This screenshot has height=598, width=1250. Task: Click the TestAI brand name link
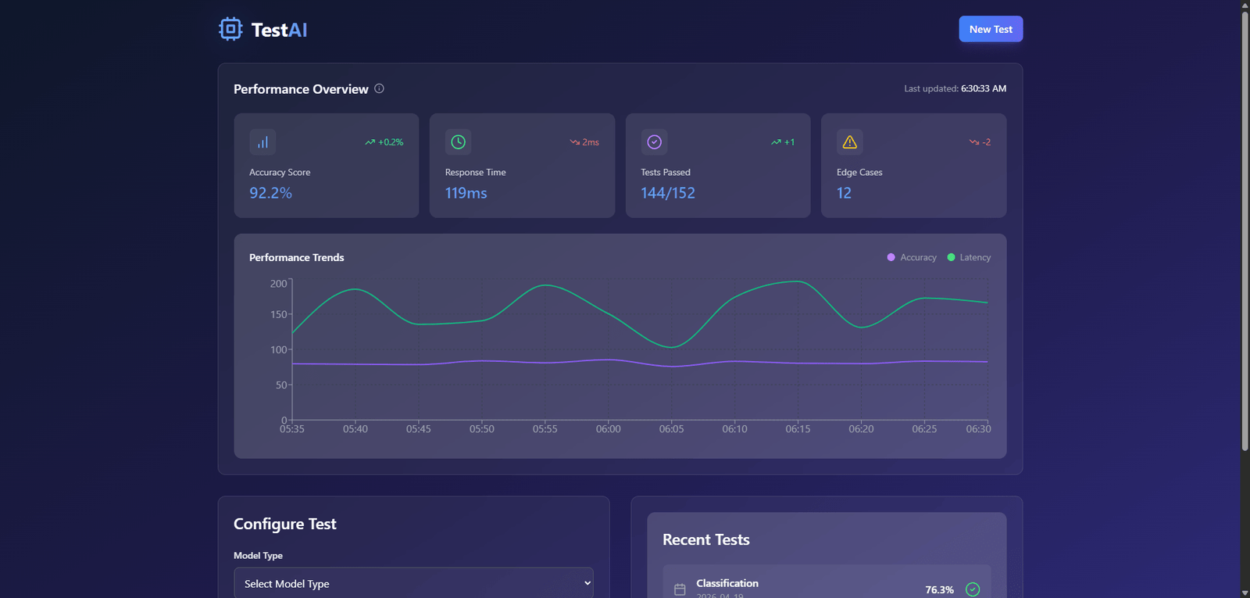pyautogui.click(x=279, y=30)
